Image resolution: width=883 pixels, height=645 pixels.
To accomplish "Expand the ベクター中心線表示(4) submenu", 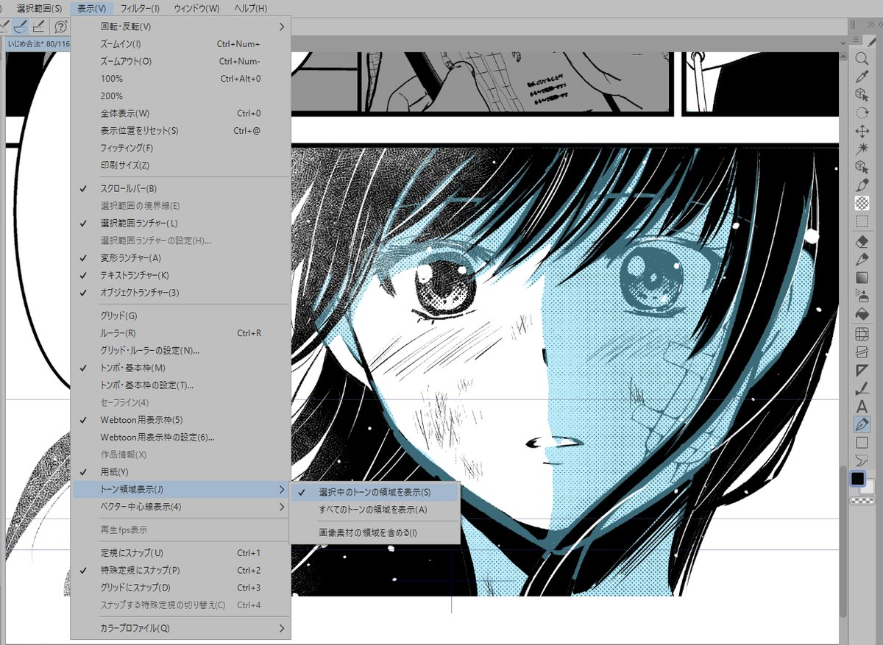I will [181, 507].
